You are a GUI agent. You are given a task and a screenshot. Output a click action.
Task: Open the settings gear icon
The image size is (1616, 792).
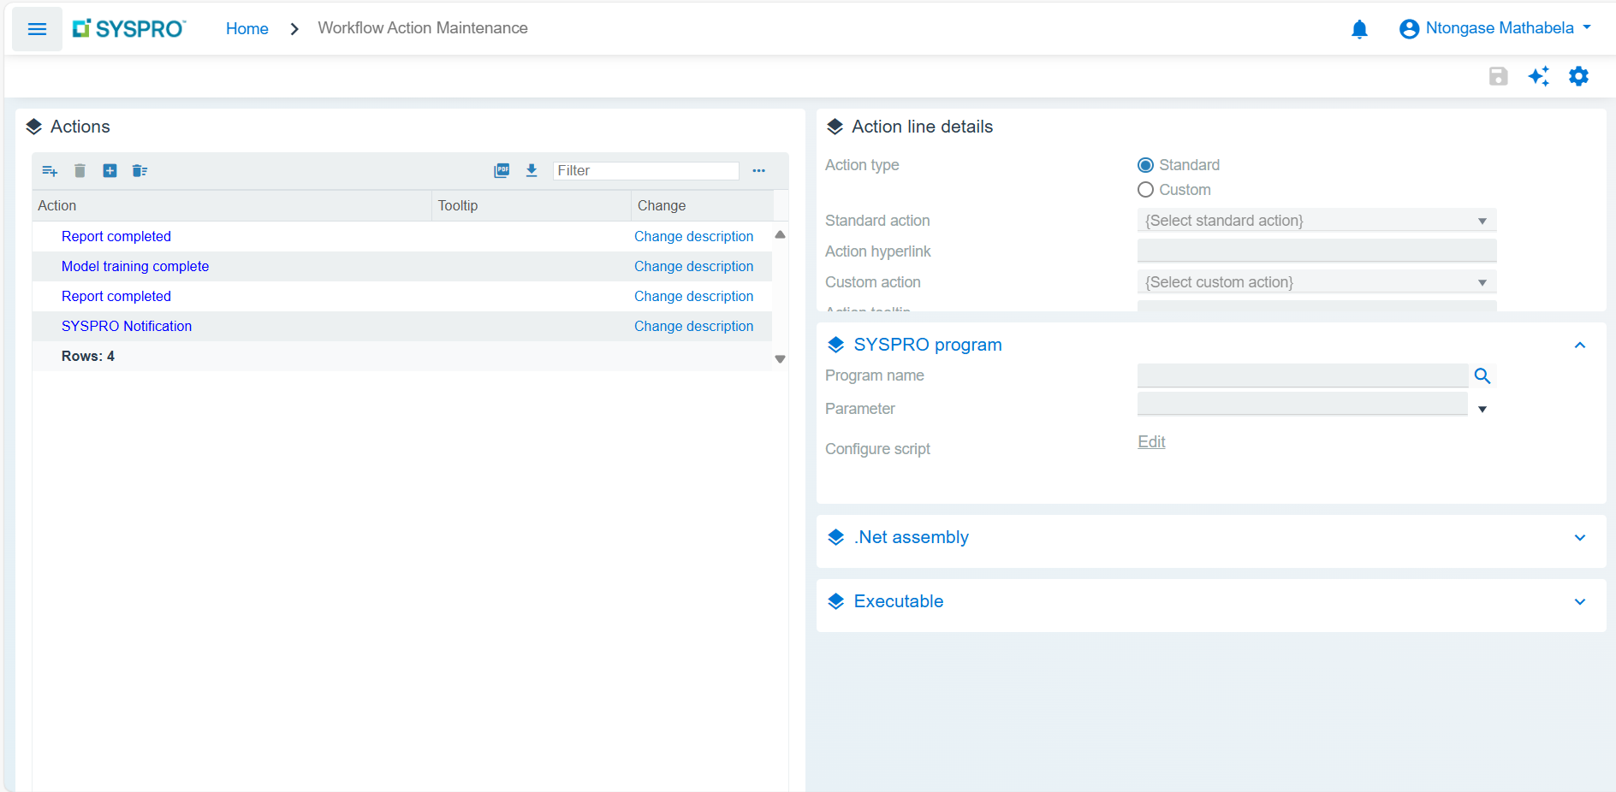point(1577,76)
